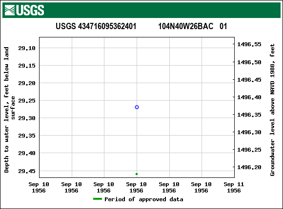Click the blue circle data point marker

click(137, 107)
